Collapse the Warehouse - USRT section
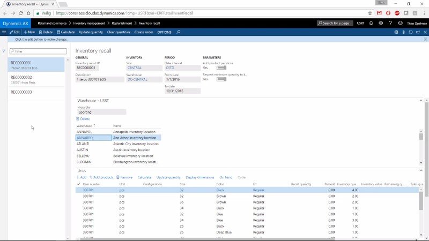Image resolution: width=429 pixels, height=241 pixels. 421,100
